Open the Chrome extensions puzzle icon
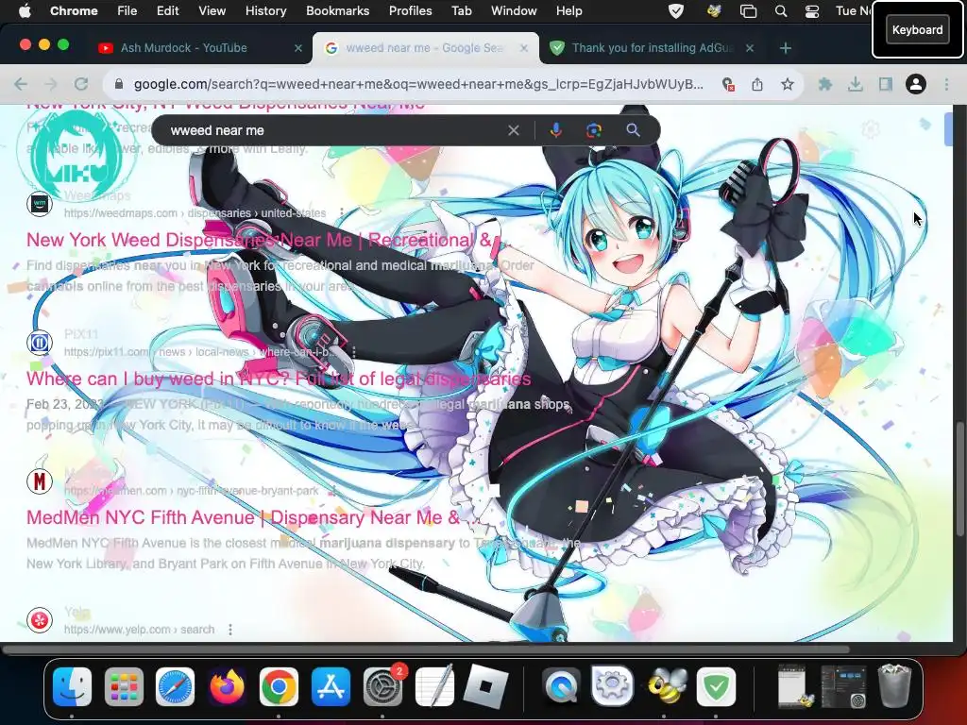The image size is (967, 725). (x=825, y=84)
